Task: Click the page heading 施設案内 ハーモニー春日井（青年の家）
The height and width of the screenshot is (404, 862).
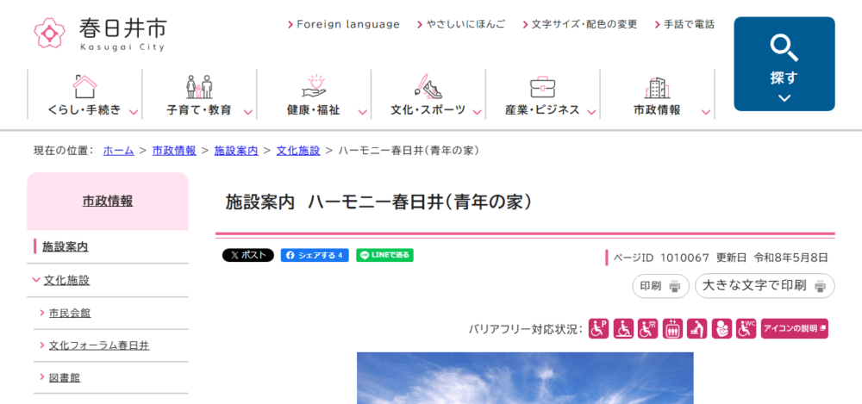Action: [x=379, y=202]
